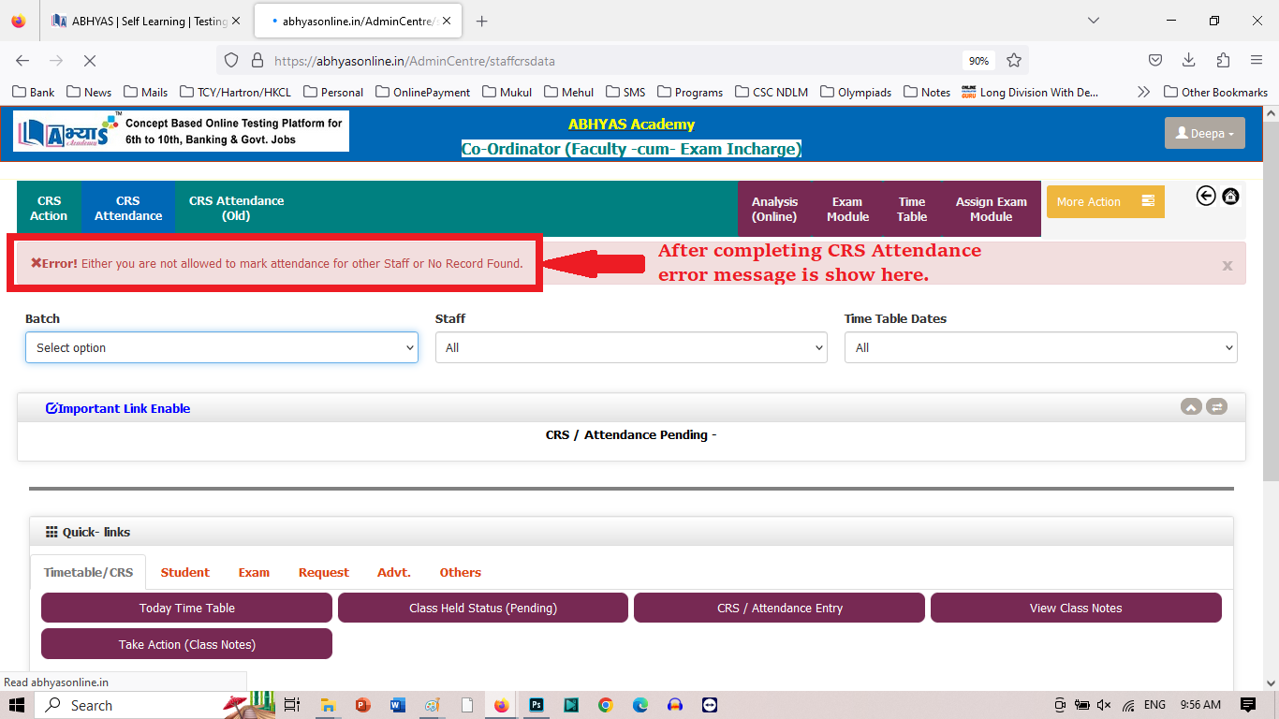Click the circled back arrow icon
The height and width of the screenshot is (719, 1279).
[1206, 196]
